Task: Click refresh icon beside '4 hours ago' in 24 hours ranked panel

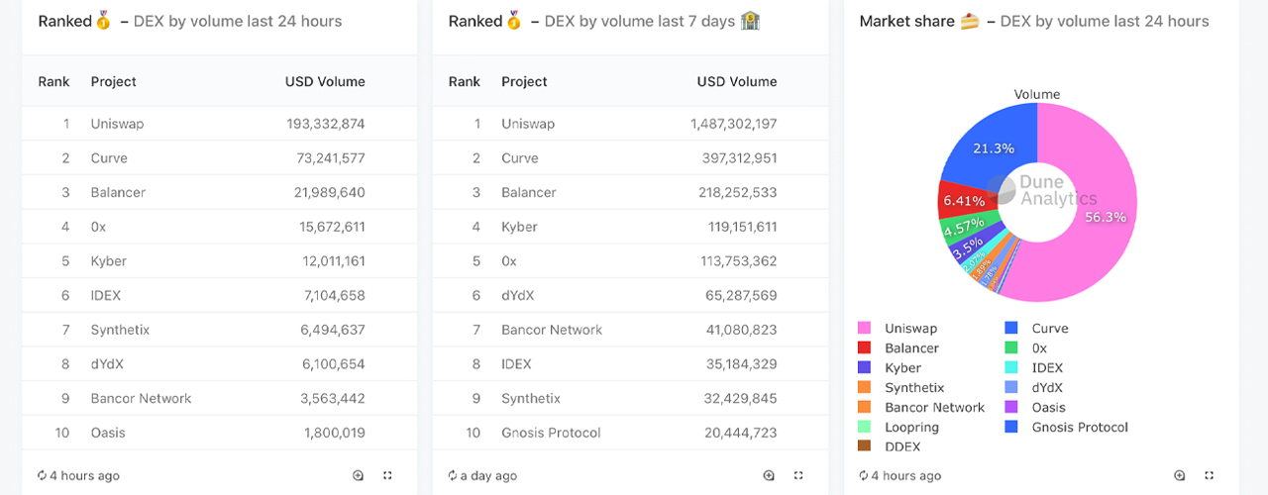Action: tap(42, 475)
